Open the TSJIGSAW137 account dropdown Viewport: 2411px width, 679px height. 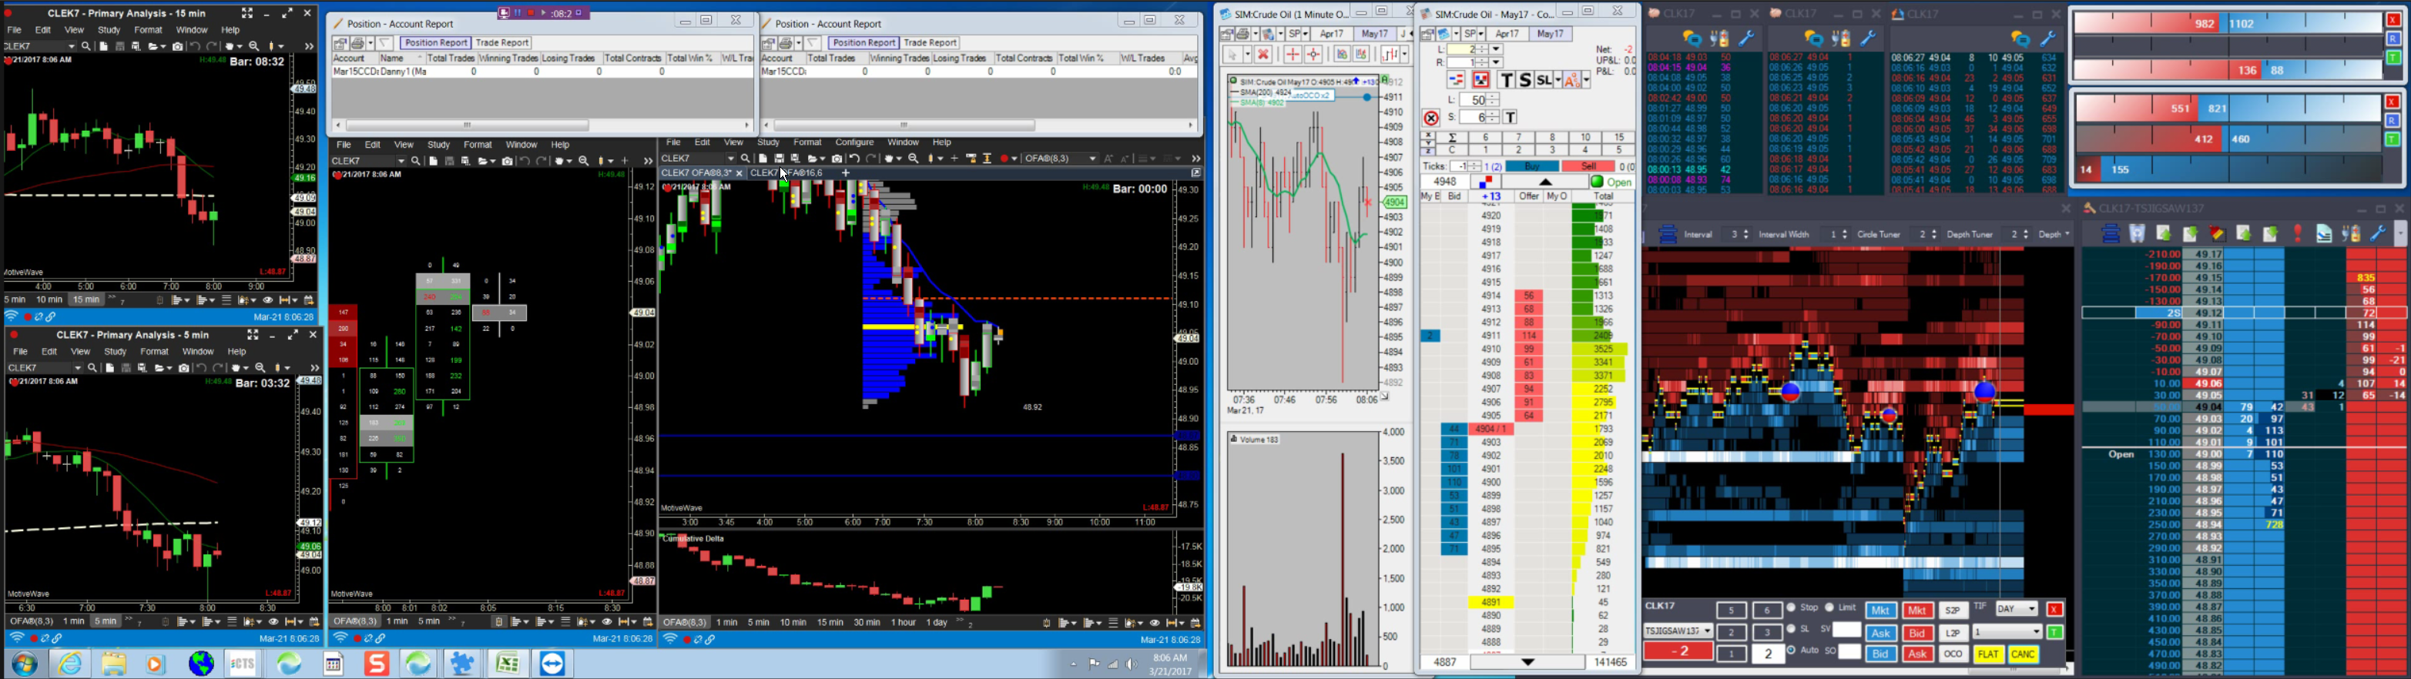(1677, 631)
